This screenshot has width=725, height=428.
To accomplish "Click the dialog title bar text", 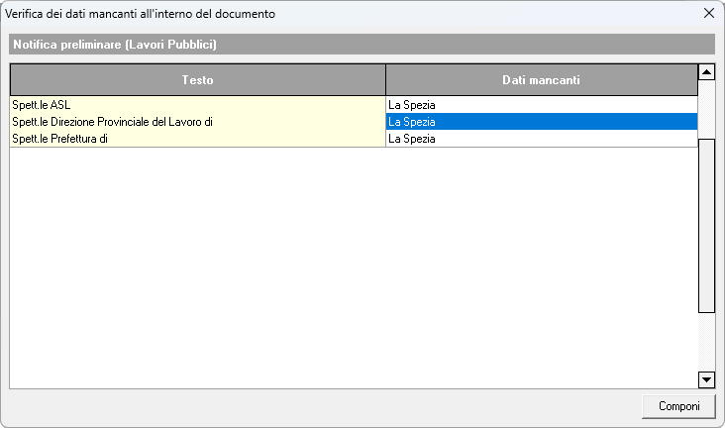I will click(141, 14).
